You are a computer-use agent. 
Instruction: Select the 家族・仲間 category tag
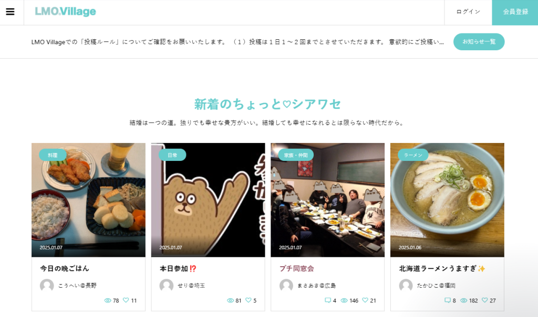295,155
